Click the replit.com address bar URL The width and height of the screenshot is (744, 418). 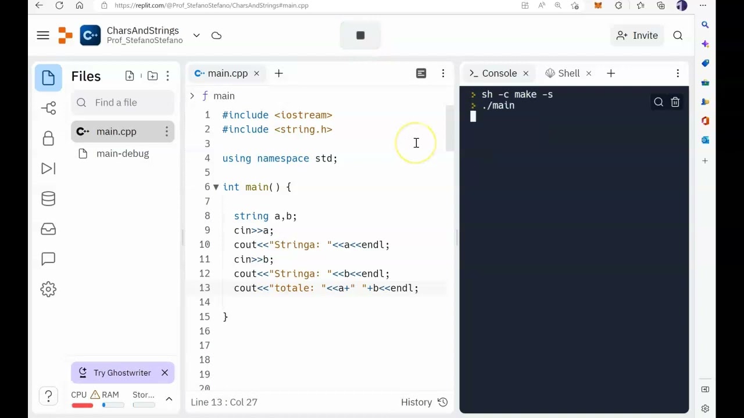tap(212, 5)
